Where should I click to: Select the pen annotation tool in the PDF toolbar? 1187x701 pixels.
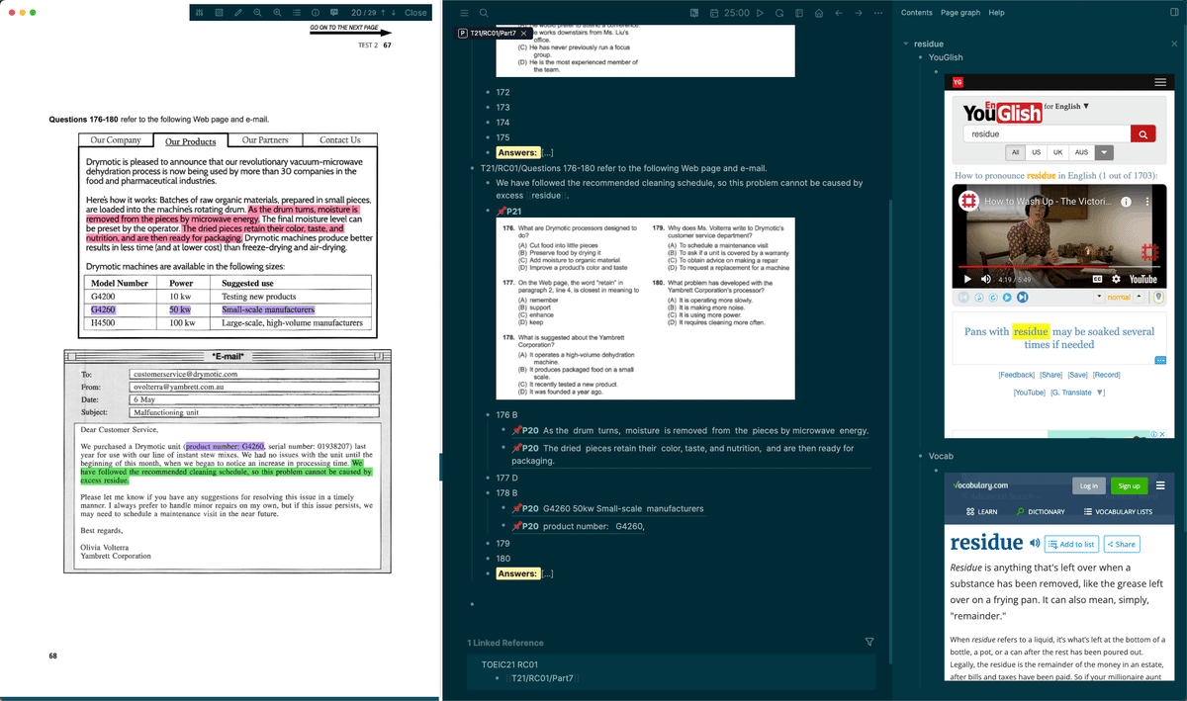237,13
